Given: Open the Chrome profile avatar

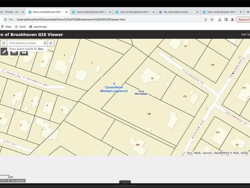Looking at the screenshot, I should tap(232, 19).
